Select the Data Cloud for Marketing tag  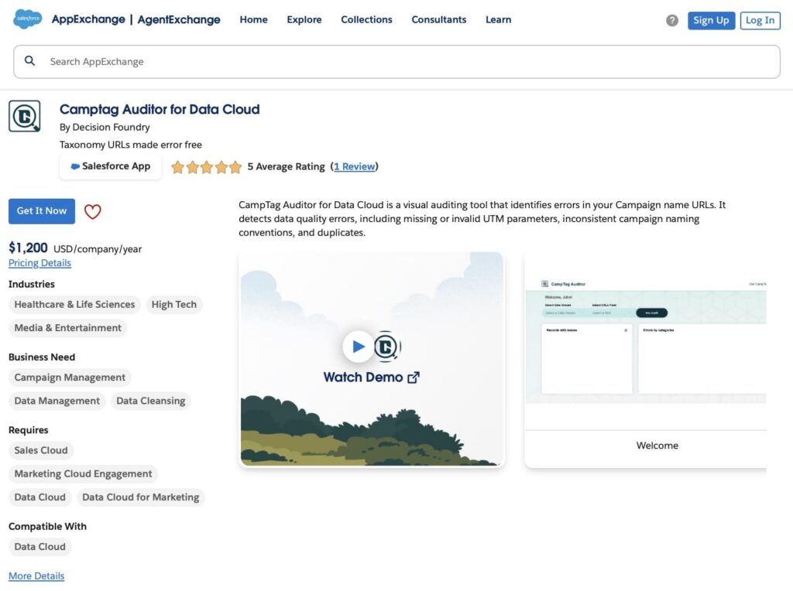tap(141, 497)
